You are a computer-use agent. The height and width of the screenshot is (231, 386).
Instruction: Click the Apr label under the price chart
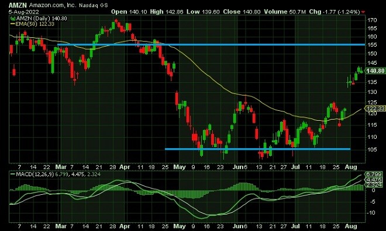click(125, 167)
